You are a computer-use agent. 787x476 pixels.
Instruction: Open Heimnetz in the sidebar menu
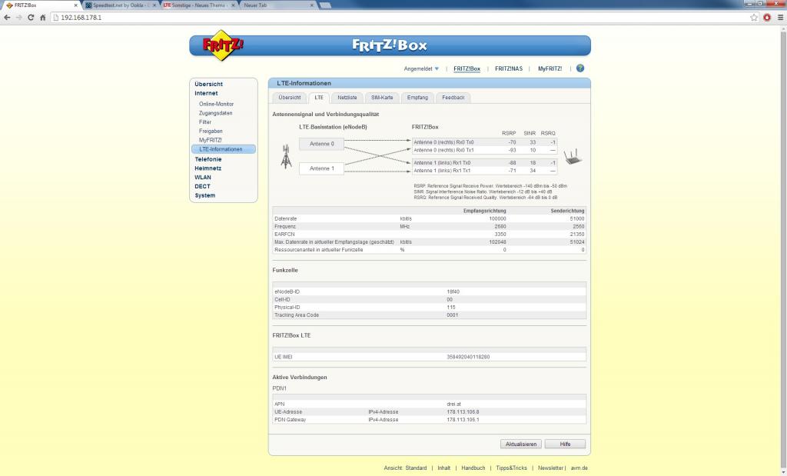208,168
